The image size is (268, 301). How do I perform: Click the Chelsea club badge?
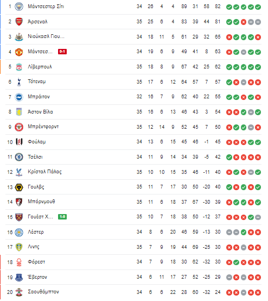pyautogui.click(x=19, y=157)
